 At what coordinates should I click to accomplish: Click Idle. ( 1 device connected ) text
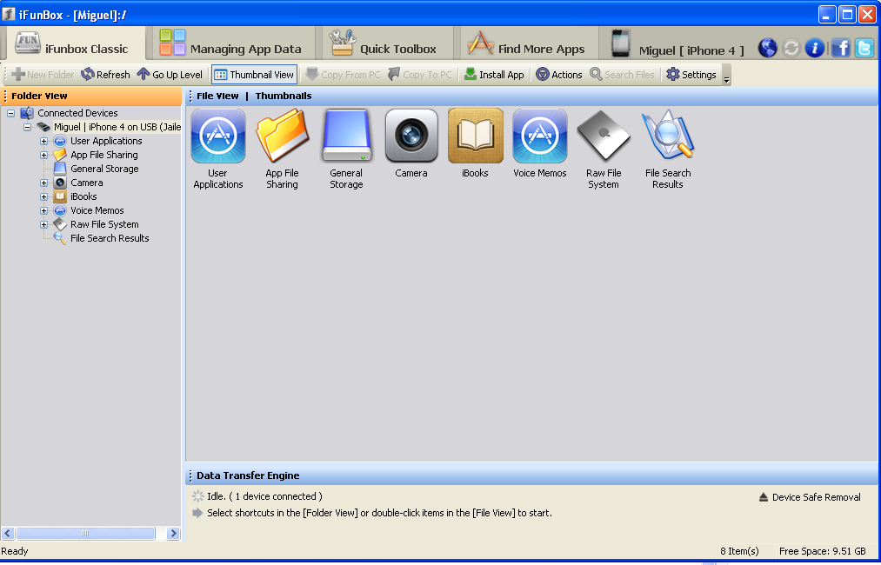[264, 496]
